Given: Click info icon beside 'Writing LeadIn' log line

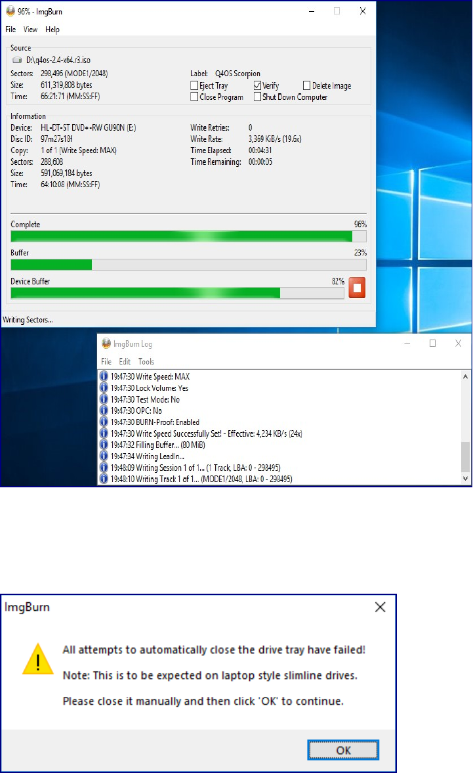Looking at the screenshot, I should (x=104, y=456).
